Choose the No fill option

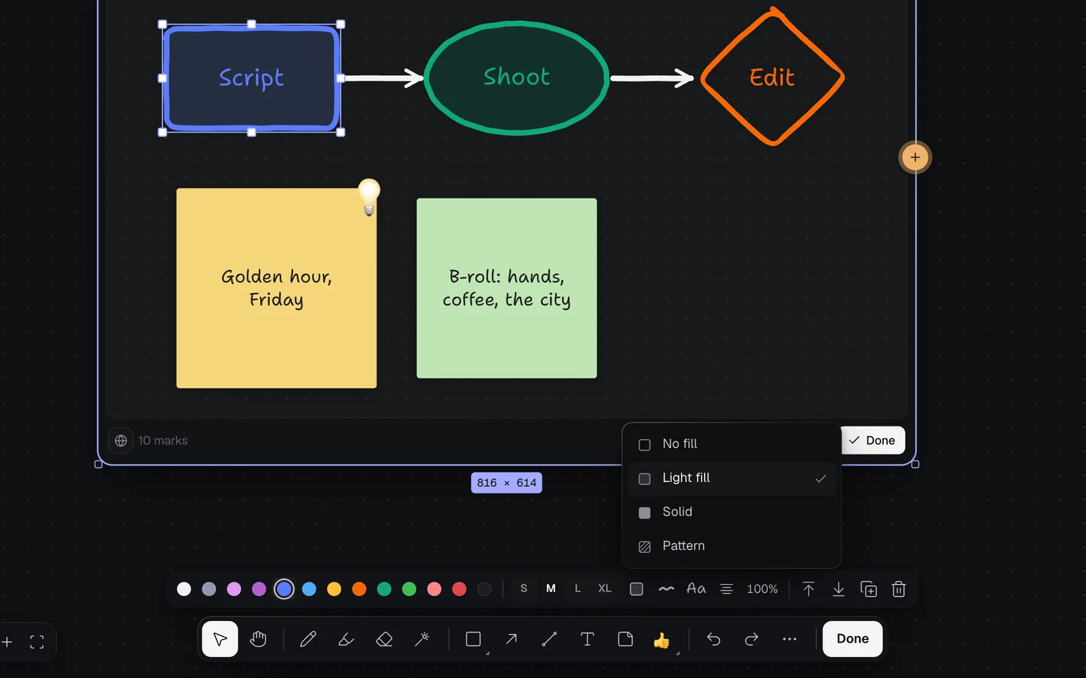click(x=732, y=444)
